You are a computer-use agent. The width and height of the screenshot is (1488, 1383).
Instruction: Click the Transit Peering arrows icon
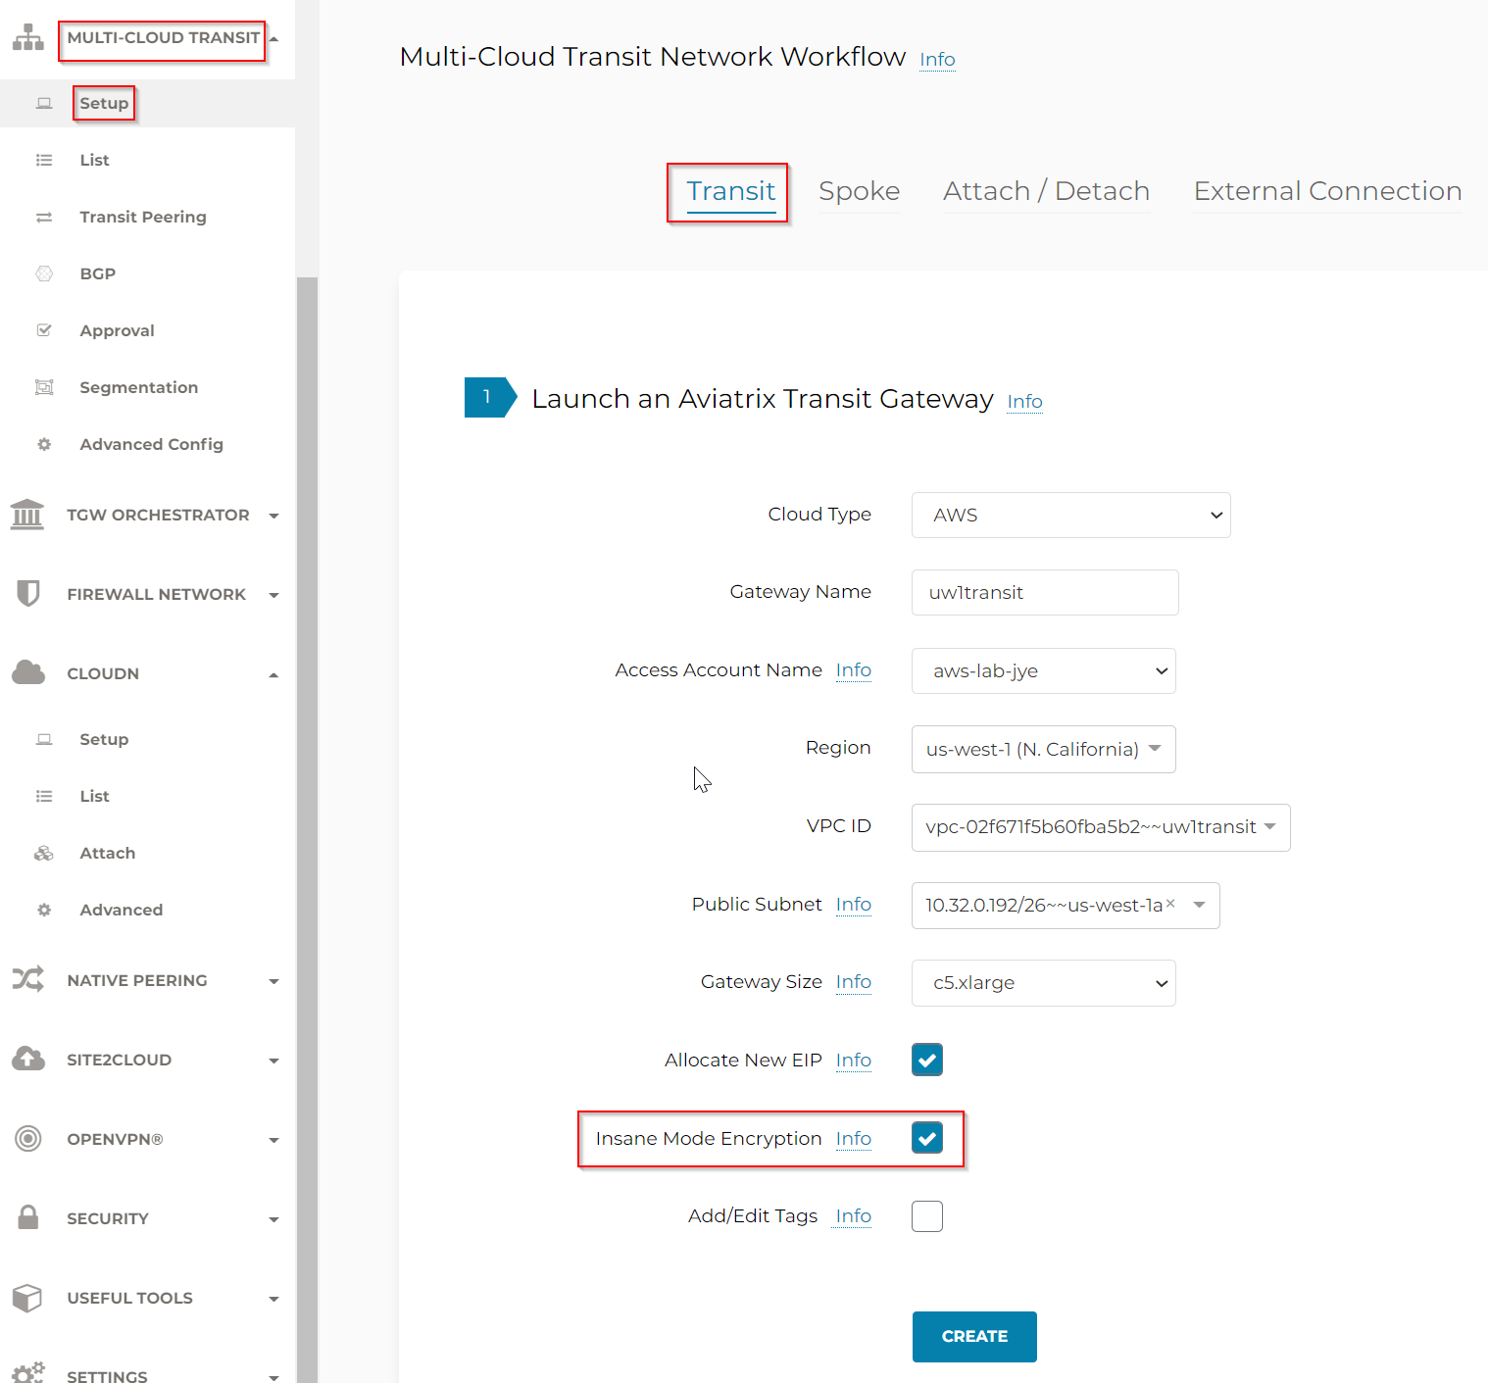[43, 217]
